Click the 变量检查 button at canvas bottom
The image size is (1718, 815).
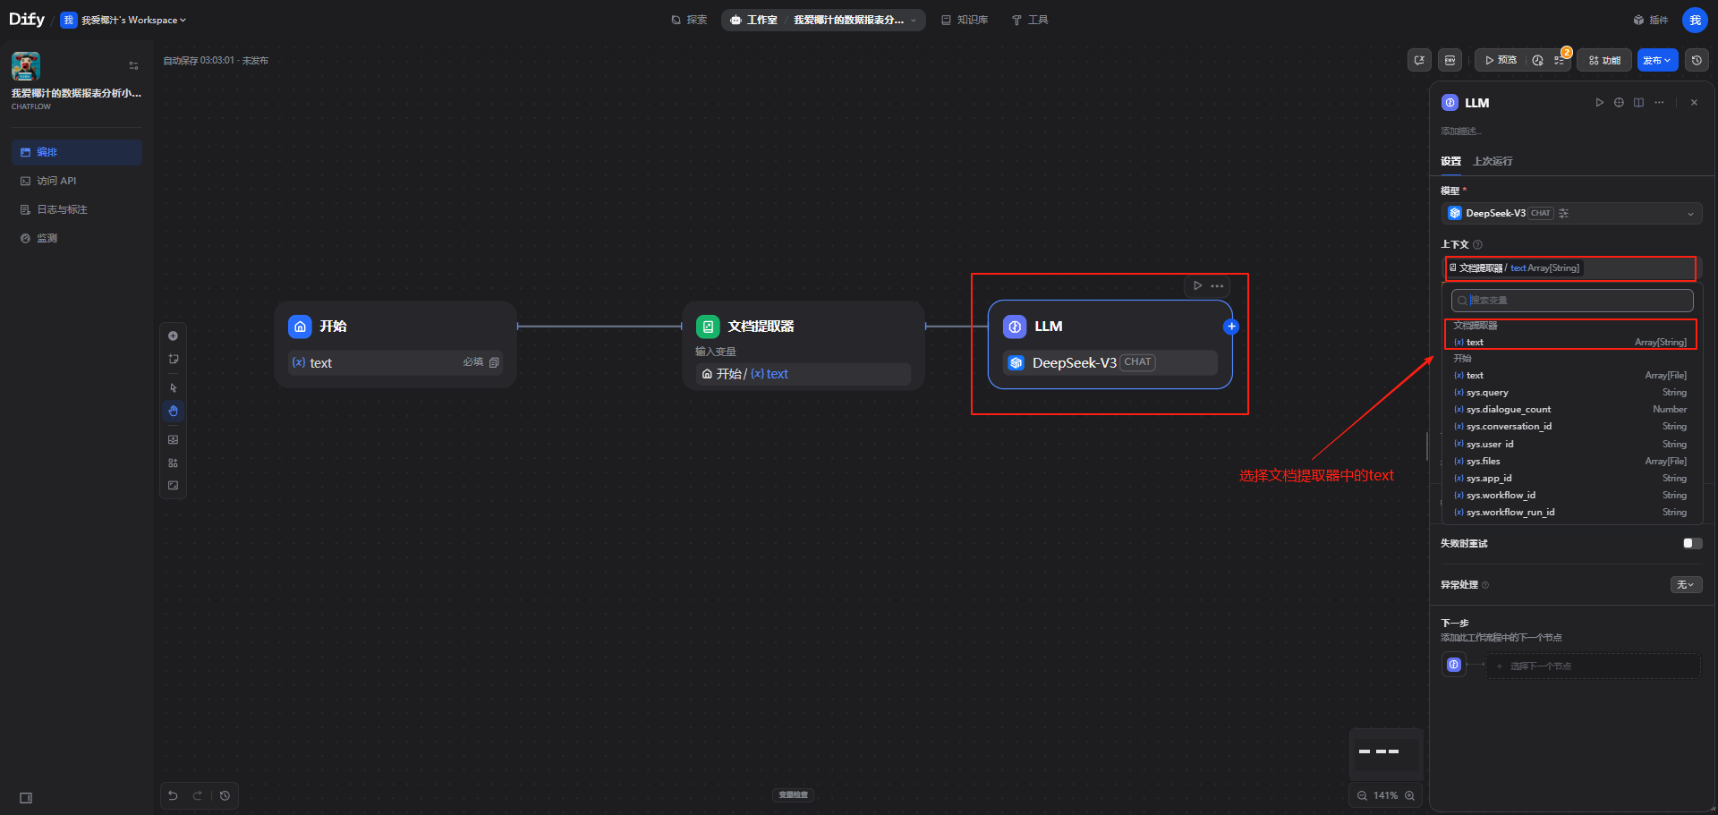(x=793, y=794)
